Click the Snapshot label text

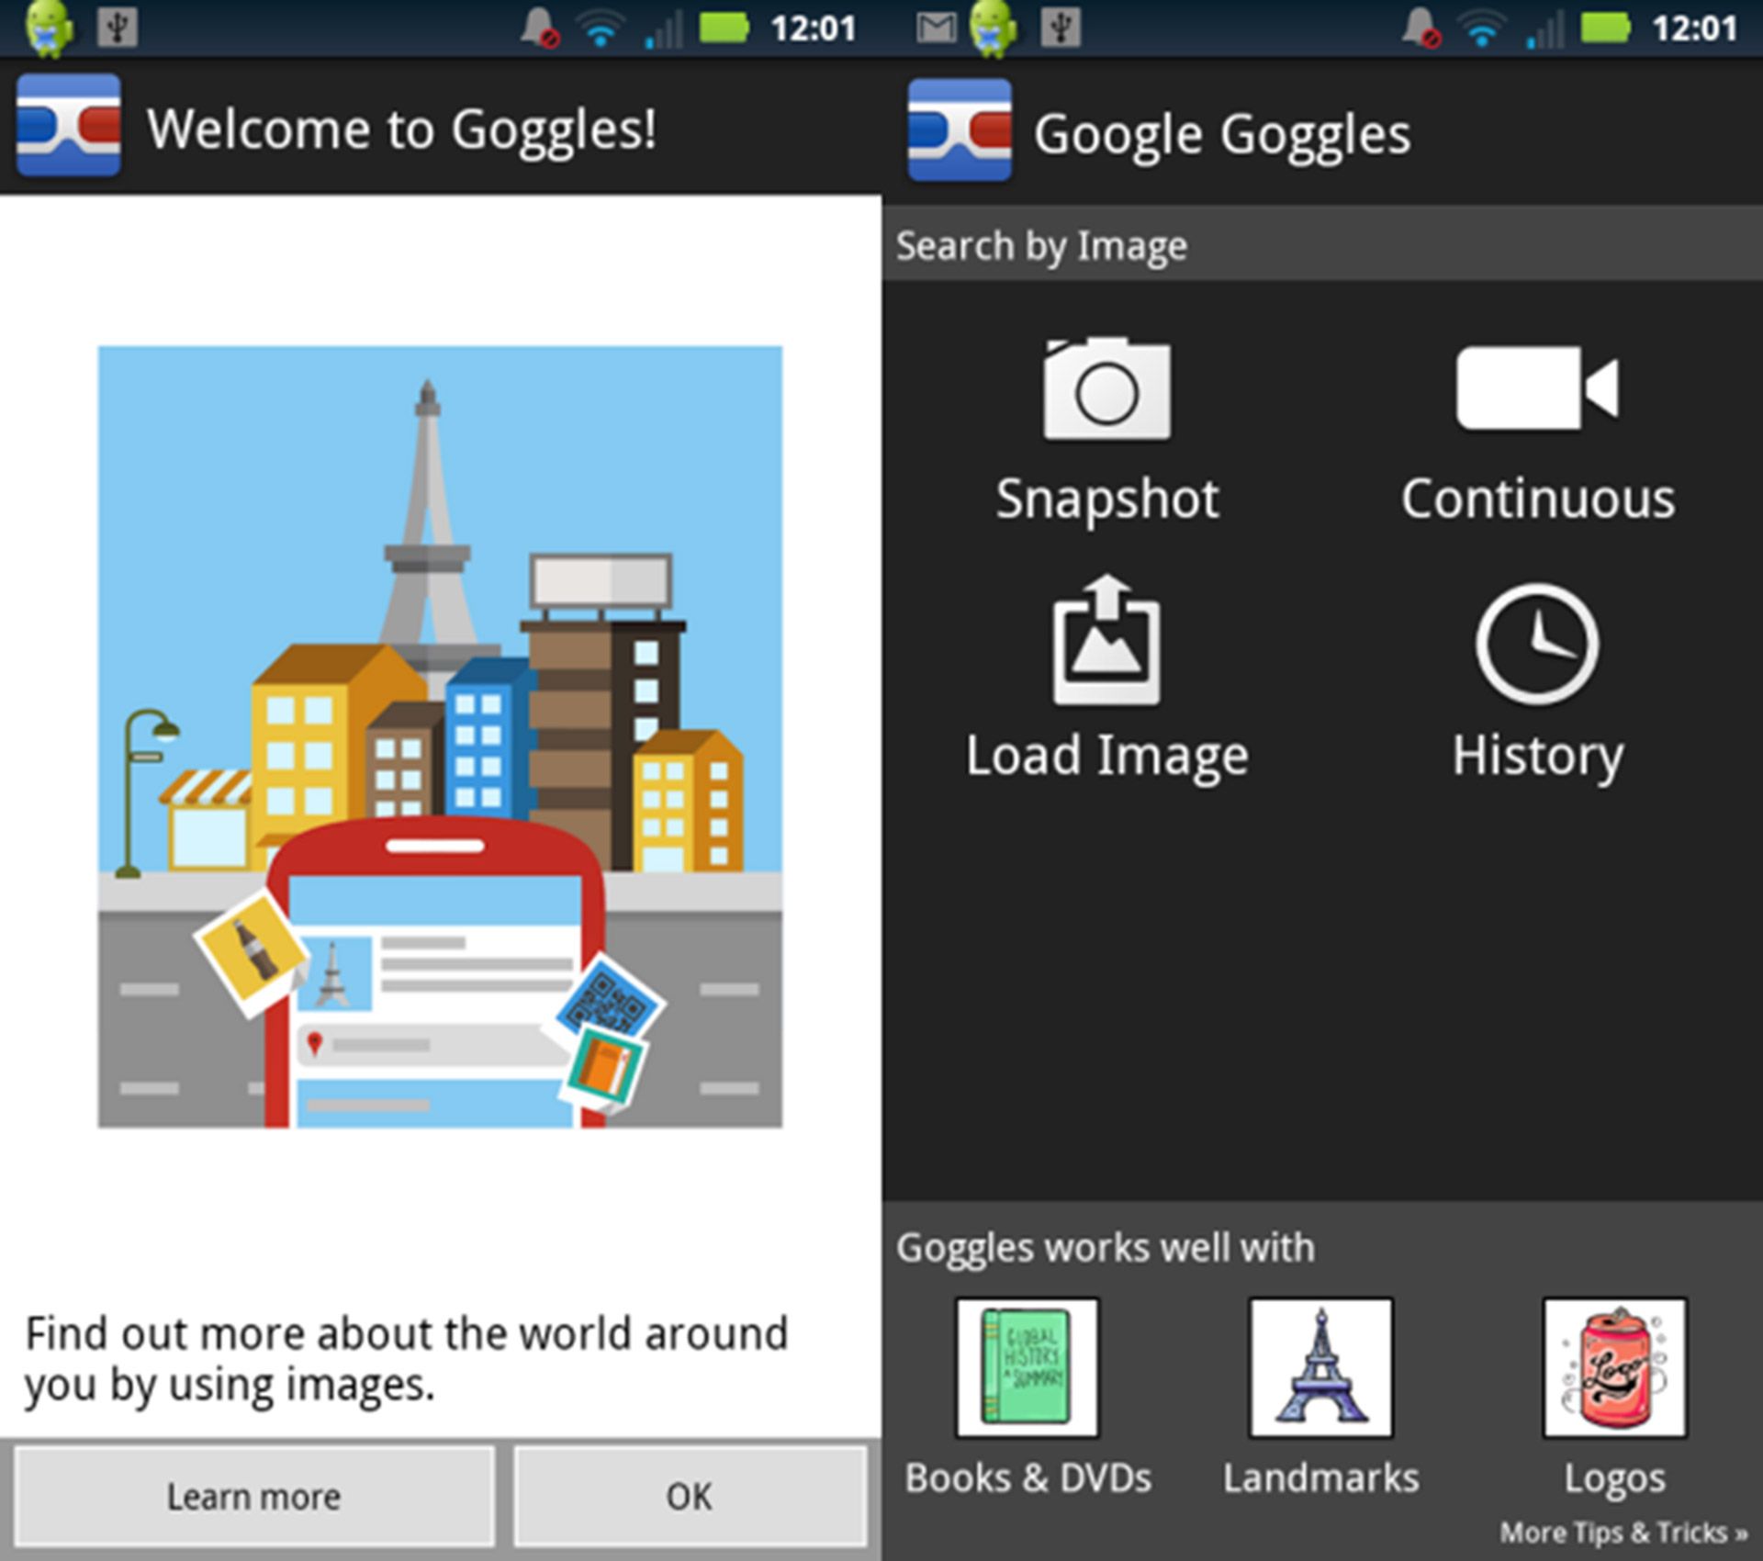click(x=1107, y=500)
